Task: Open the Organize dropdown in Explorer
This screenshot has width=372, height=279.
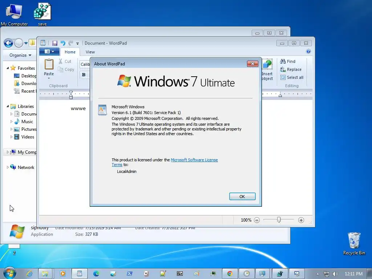Action: (x=20, y=55)
